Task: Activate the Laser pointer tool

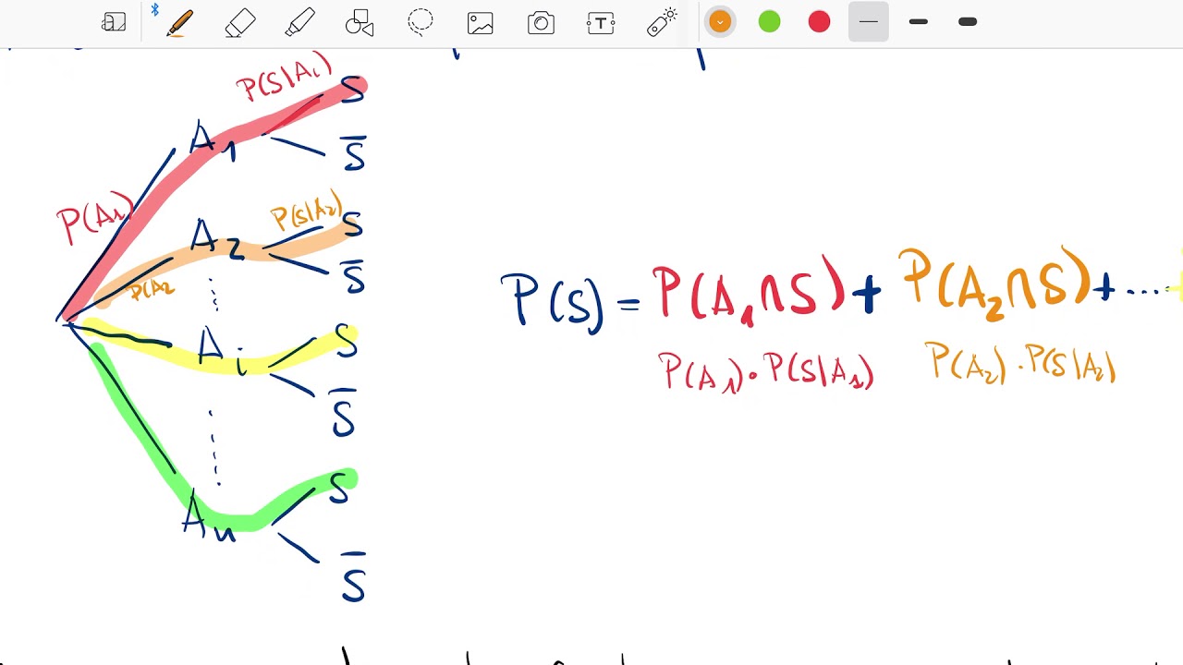Action: click(x=662, y=22)
